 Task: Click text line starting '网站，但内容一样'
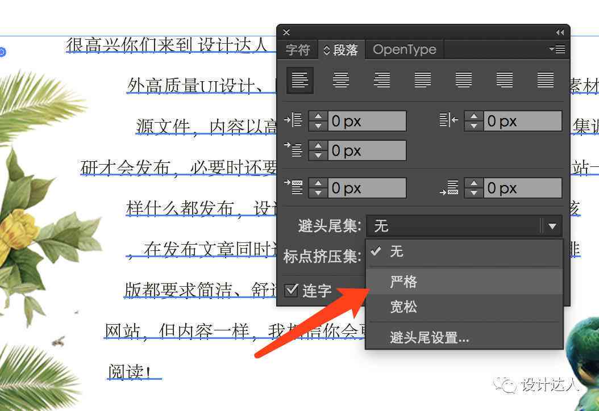click(x=235, y=331)
